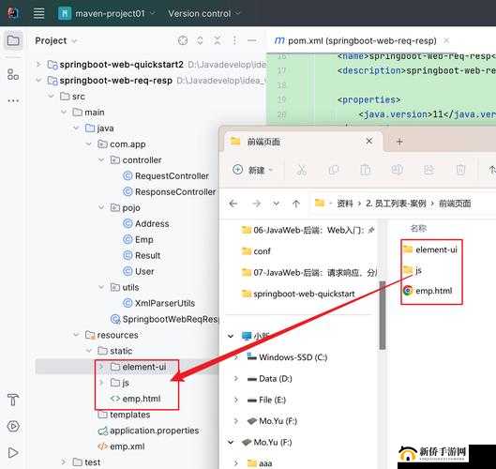This screenshot has width=496, height=469.
Task: Open the Structure tool window icon
Action: (x=13, y=74)
